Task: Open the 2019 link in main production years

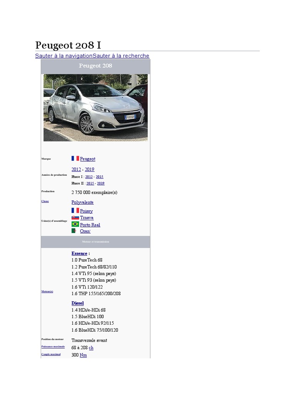Action: point(89,169)
